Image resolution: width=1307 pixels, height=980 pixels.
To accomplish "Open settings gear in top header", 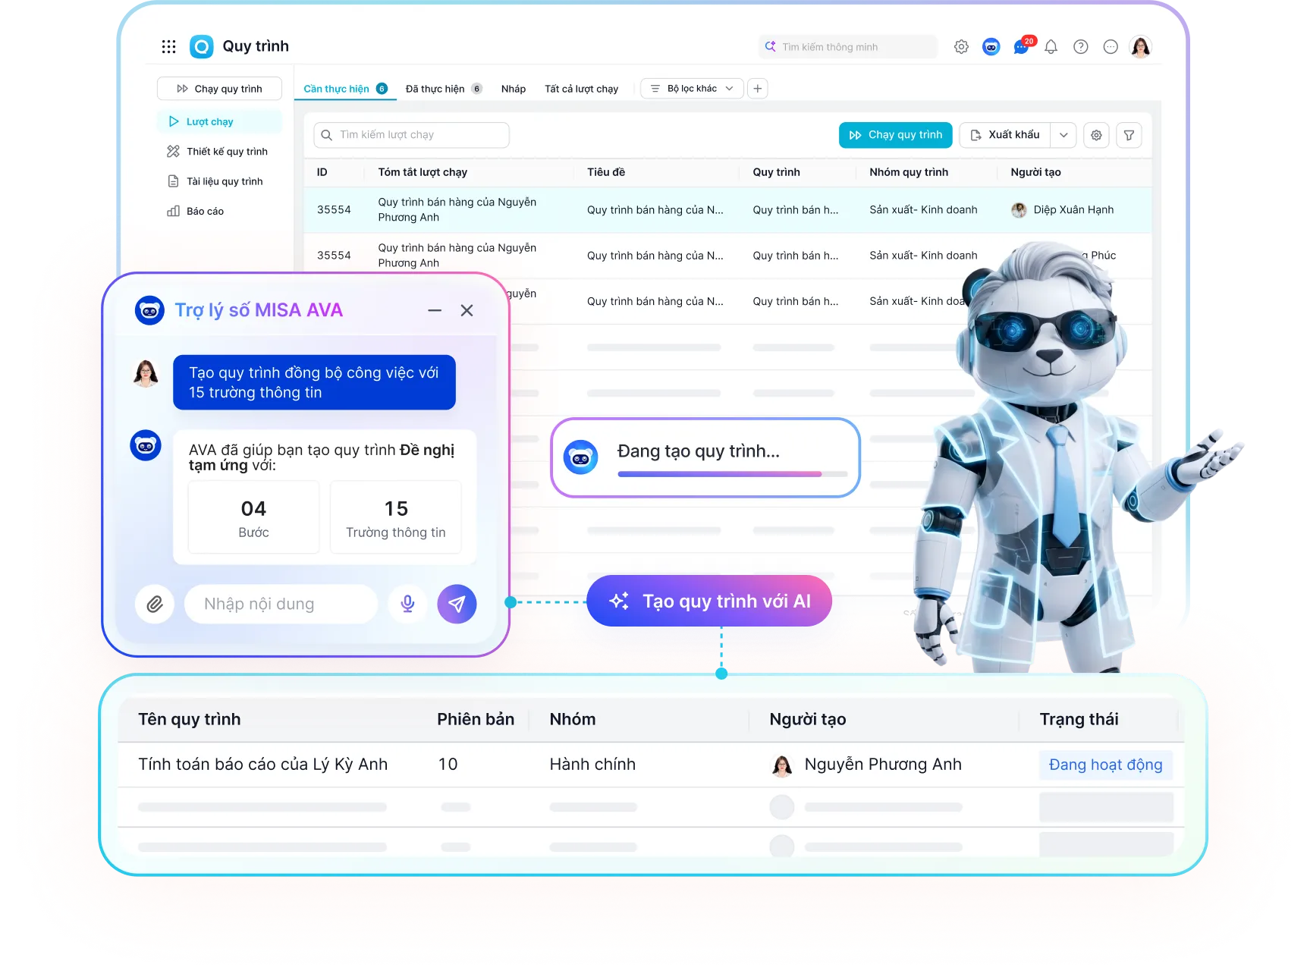I will click(x=961, y=47).
